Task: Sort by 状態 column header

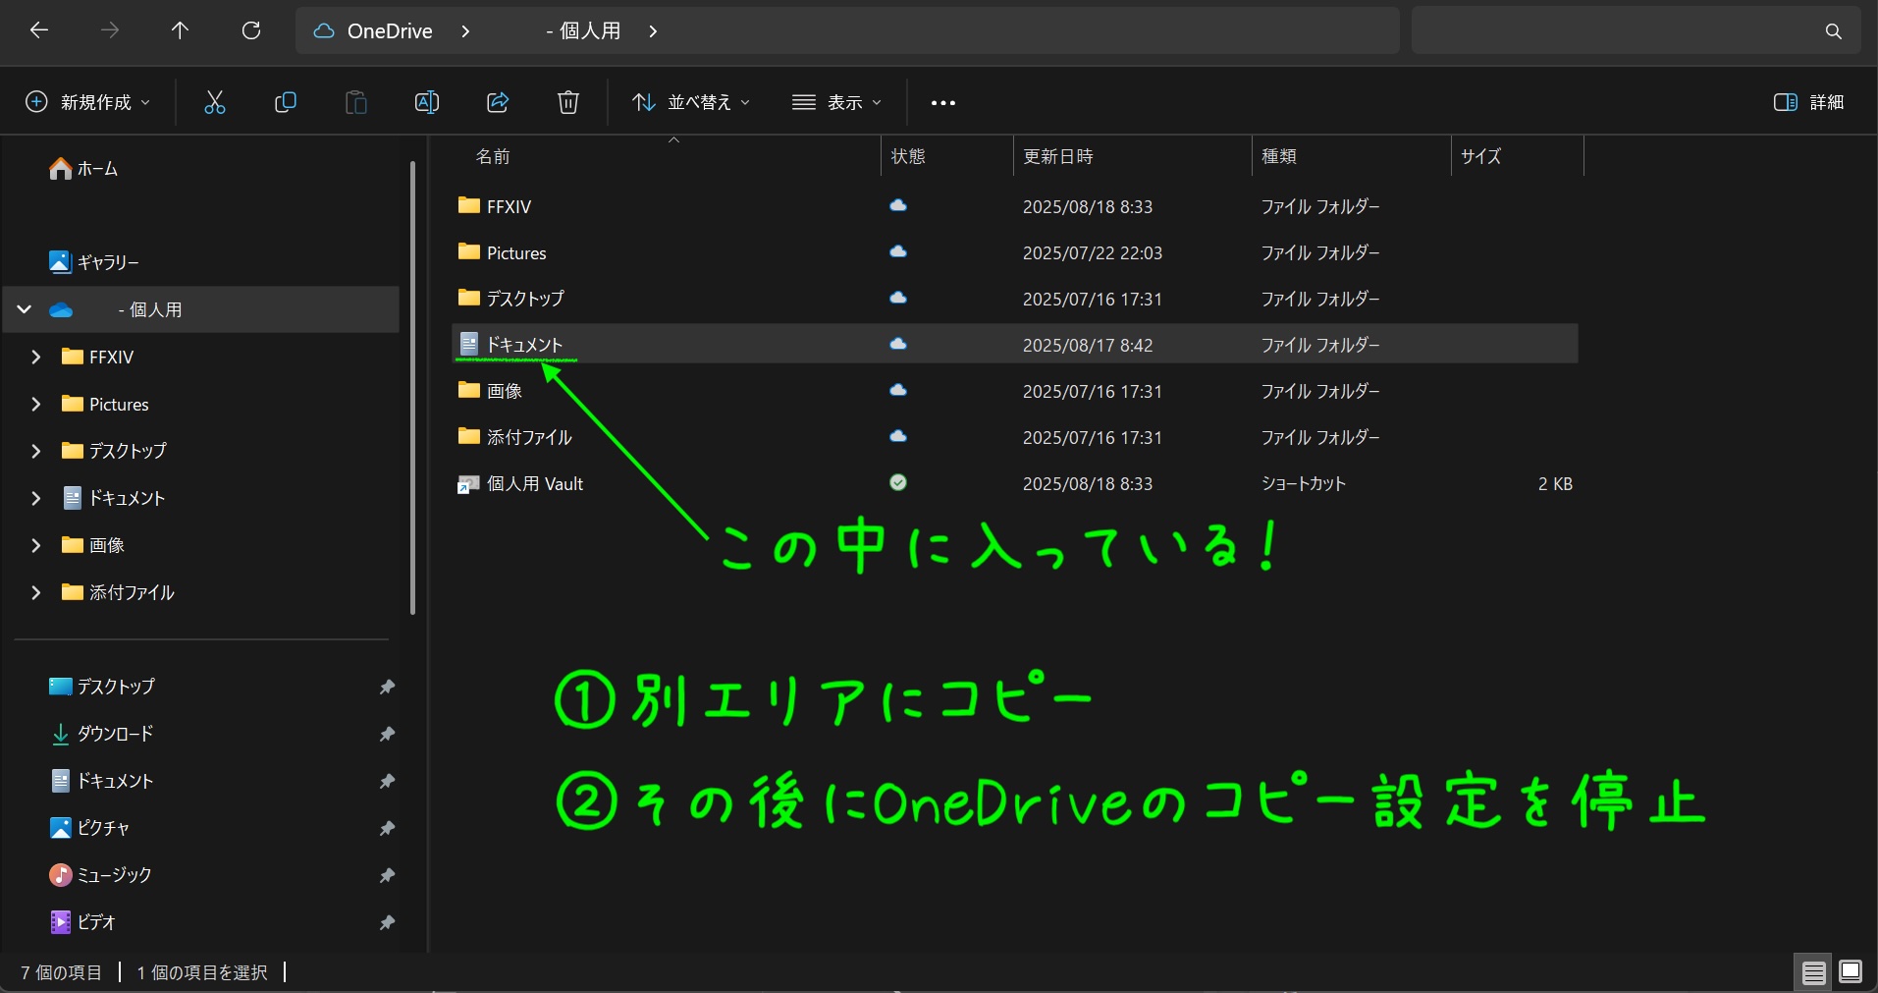Action: (x=908, y=156)
